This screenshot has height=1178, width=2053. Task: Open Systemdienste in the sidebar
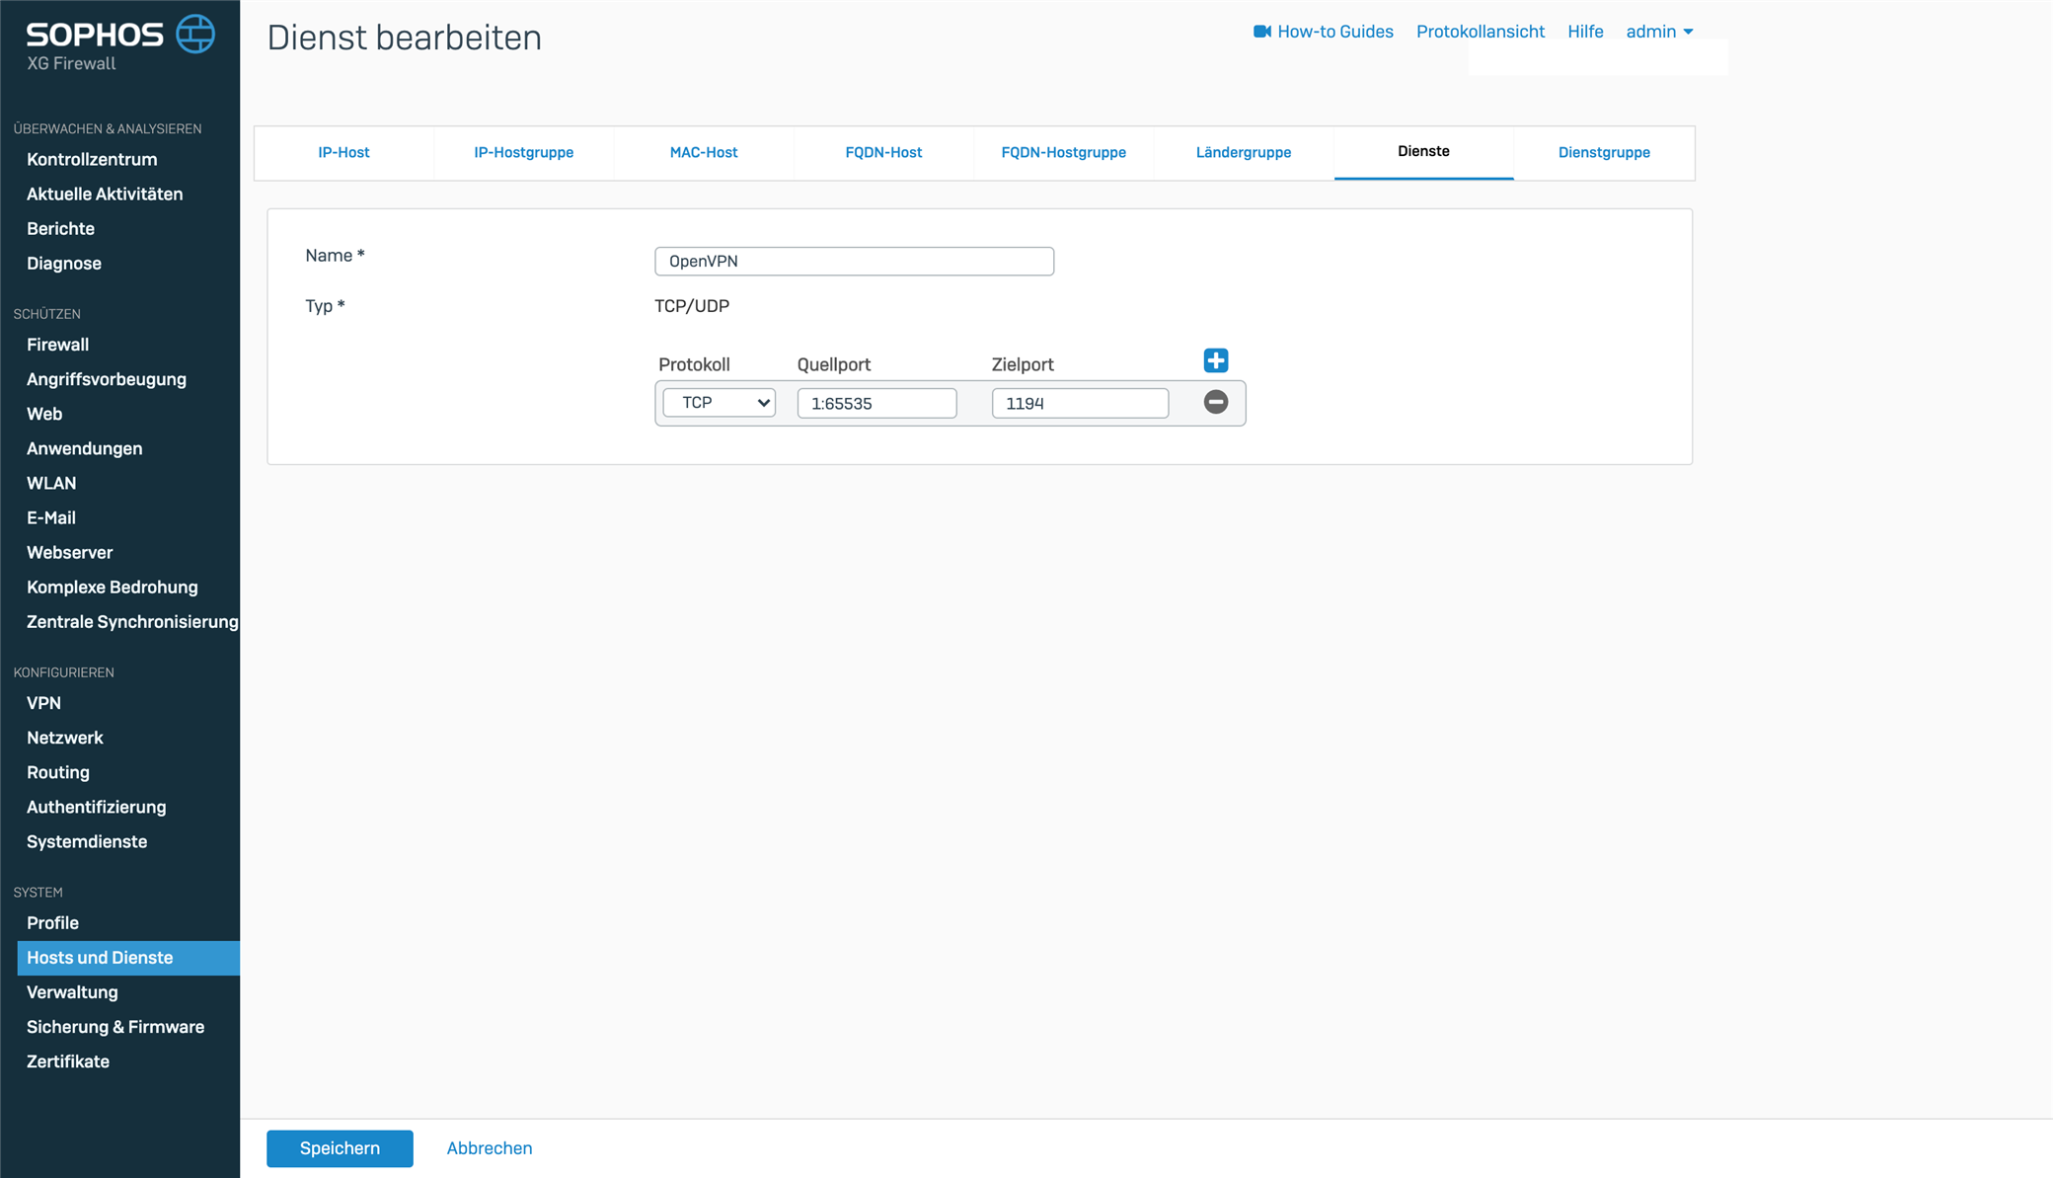click(x=87, y=841)
